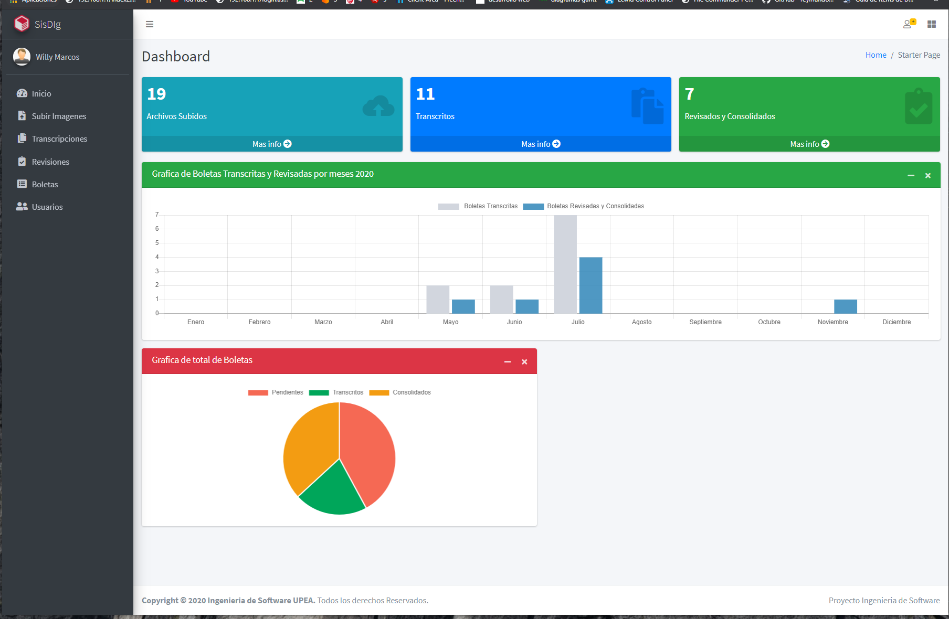Click the grid layout icon top right
The image size is (949, 619).
click(x=932, y=24)
